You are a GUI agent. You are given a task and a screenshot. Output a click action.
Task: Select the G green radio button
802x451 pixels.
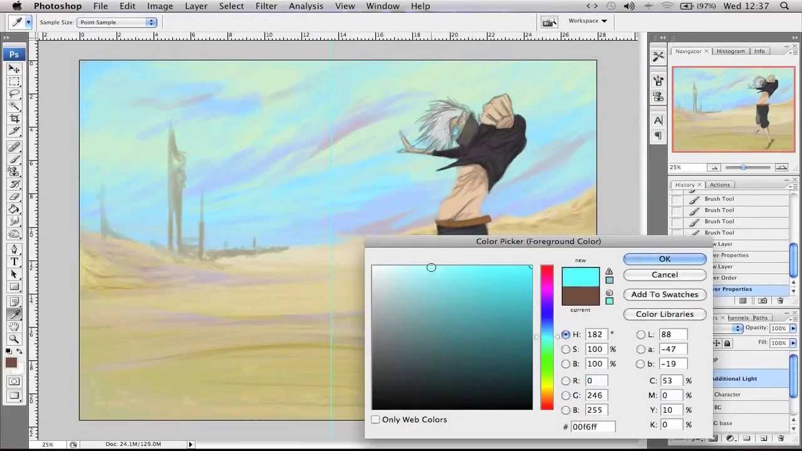coord(566,395)
